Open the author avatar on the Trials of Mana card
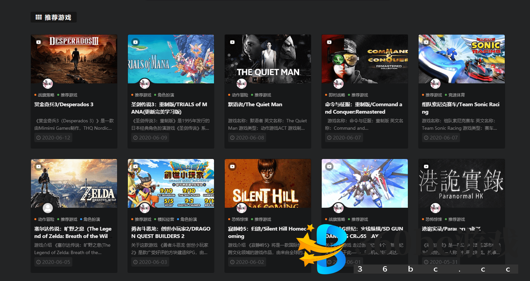The image size is (530, 281). click(x=145, y=83)
